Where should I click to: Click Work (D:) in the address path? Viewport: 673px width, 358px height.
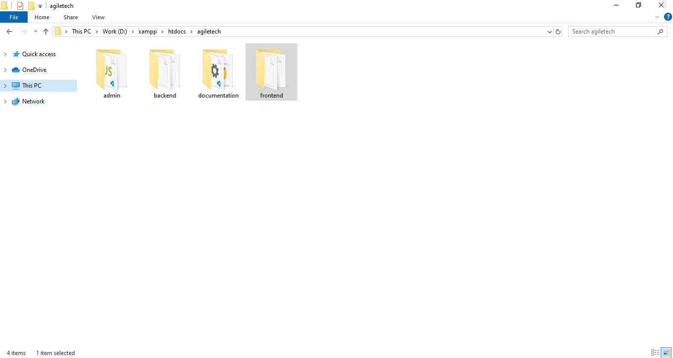(x=115, y=32)
